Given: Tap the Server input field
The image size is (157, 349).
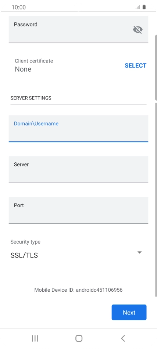Looking at the screenshot, I should click(78, 169).
